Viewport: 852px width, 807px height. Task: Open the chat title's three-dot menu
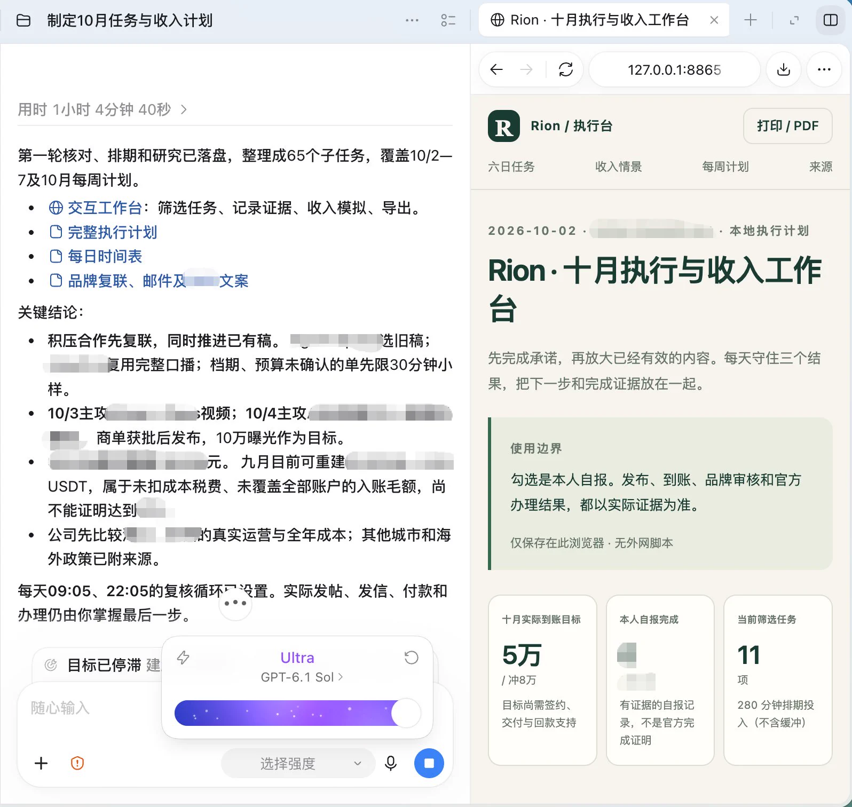412,20
